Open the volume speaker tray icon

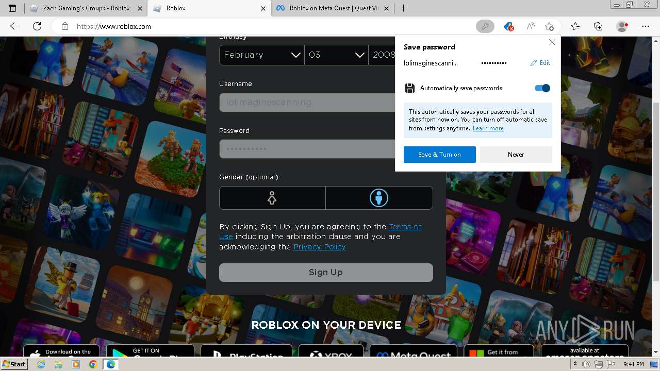(586, 364)
